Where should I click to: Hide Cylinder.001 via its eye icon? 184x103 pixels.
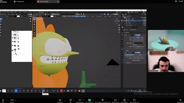pos(143,25)
